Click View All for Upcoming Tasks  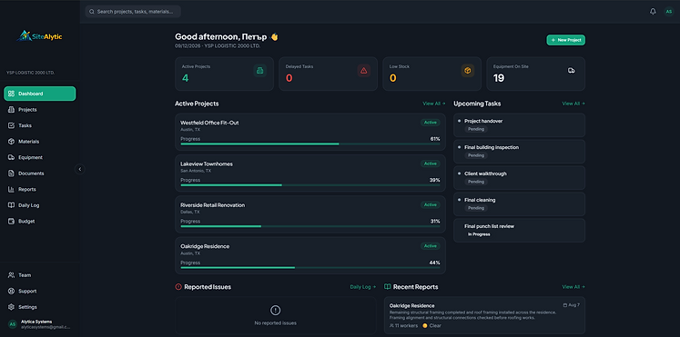click(573, 104)
